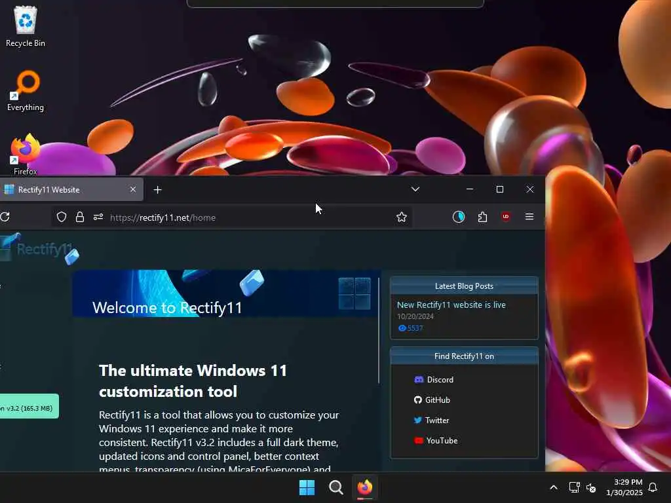Image resolution: width=671 pixels, height=503 pixels.
Task: Open the 'New Rectify11 website is live' post
Action: pos(451,305)
